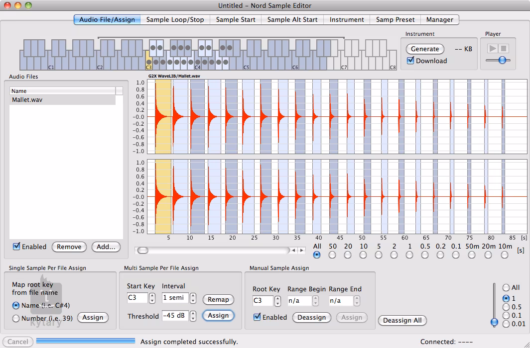Select the Number (i.e. 39) radio option
The image size is (530, 348).
(16, 318)
